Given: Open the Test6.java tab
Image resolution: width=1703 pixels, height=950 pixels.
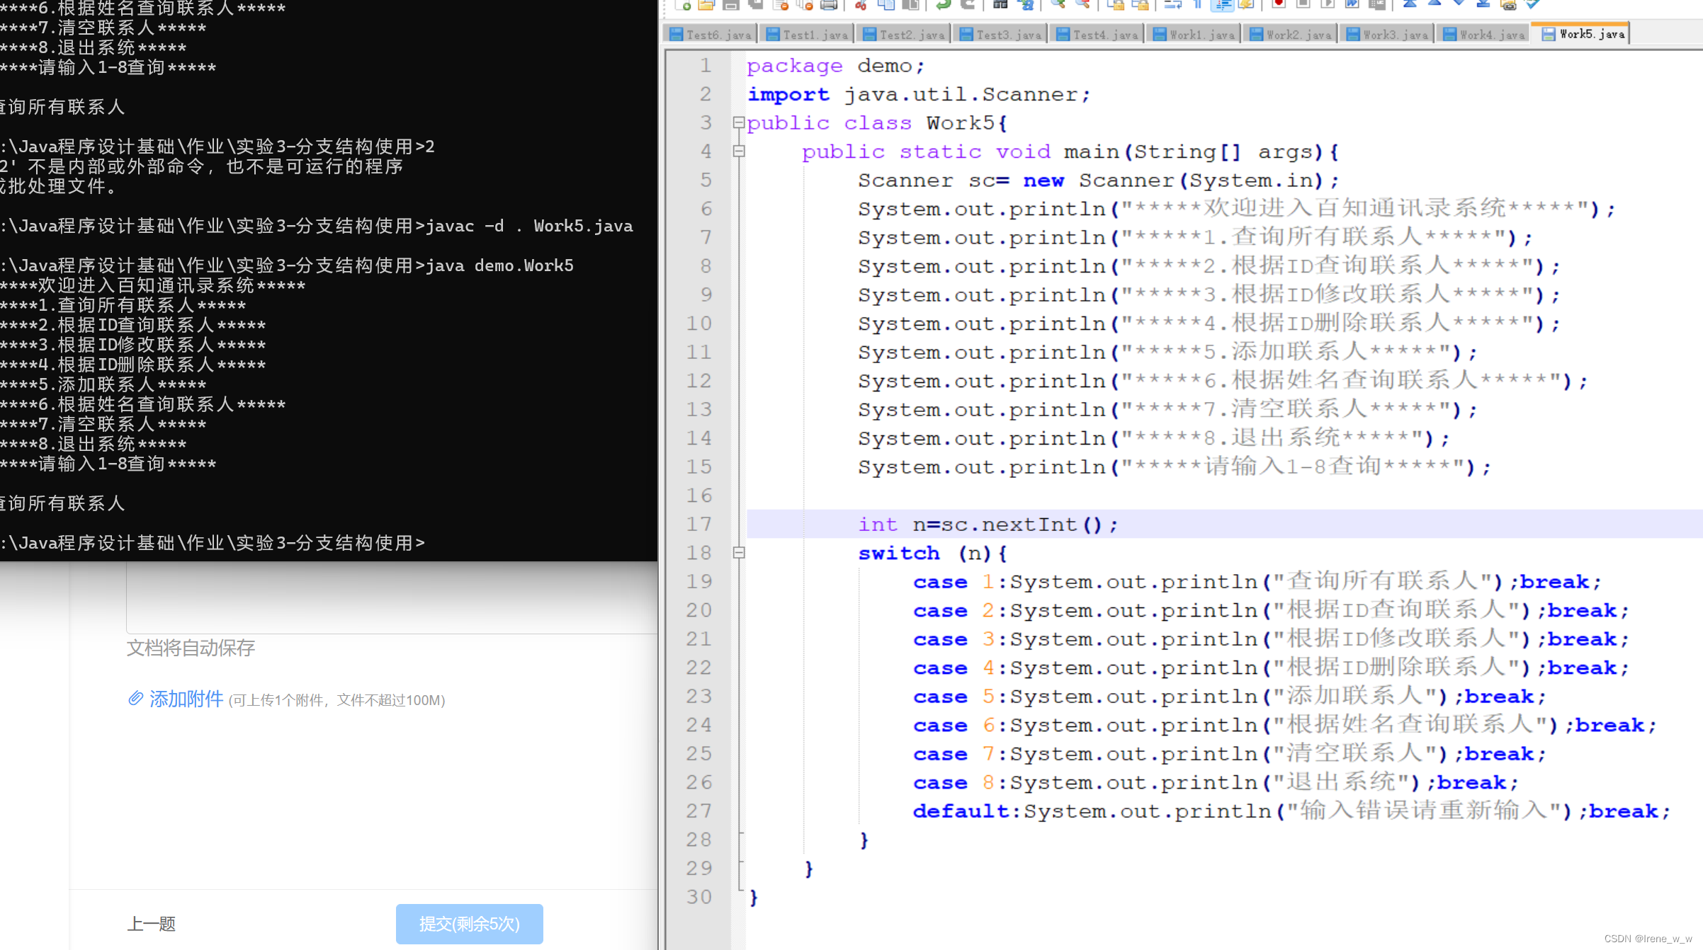Looking at the screenshot, I should pyautogui.click(x=711, y=34).
